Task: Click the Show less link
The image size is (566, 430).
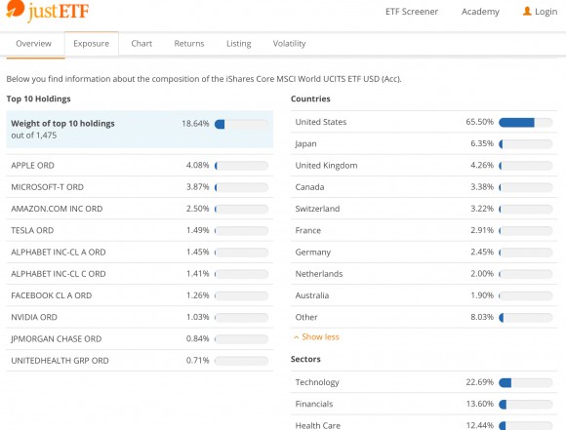Action: (x=320, y=337)
